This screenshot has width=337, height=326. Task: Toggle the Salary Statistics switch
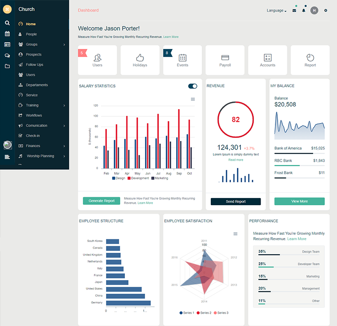[x=193, y=86]
